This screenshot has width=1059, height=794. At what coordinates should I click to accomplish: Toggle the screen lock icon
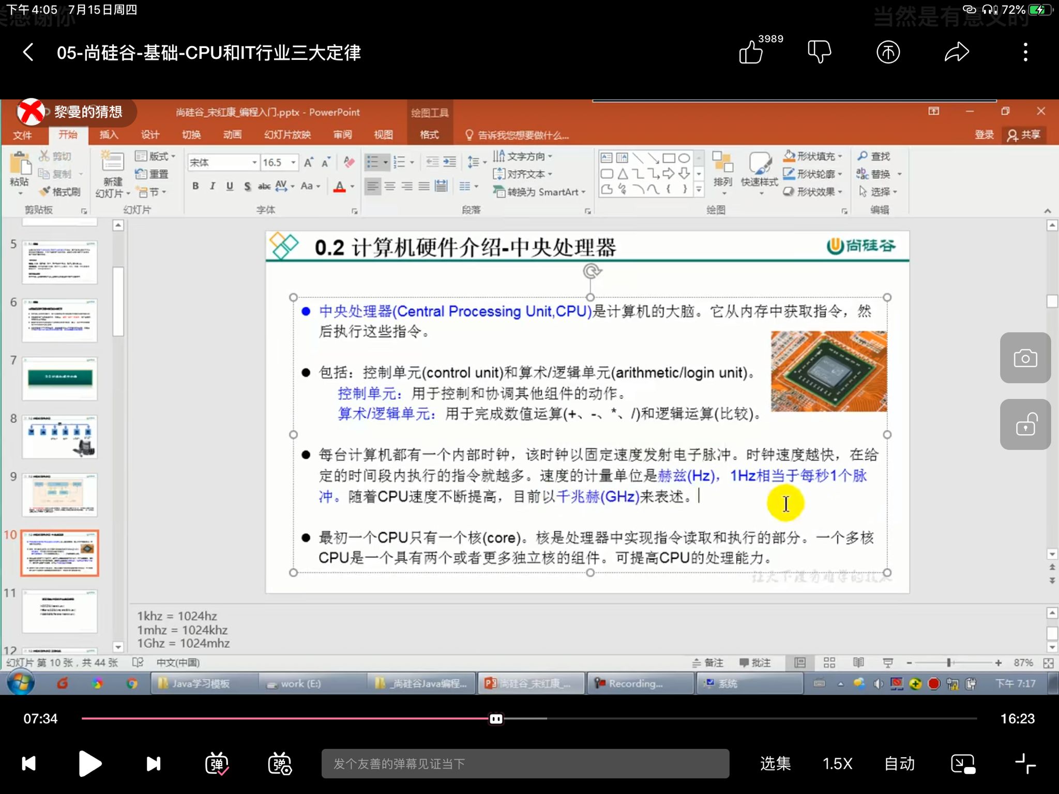point(1025,424)
